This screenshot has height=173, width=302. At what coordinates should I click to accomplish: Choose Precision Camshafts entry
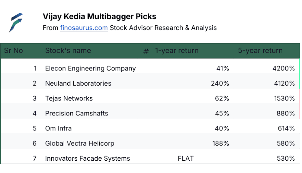(77, 113)
